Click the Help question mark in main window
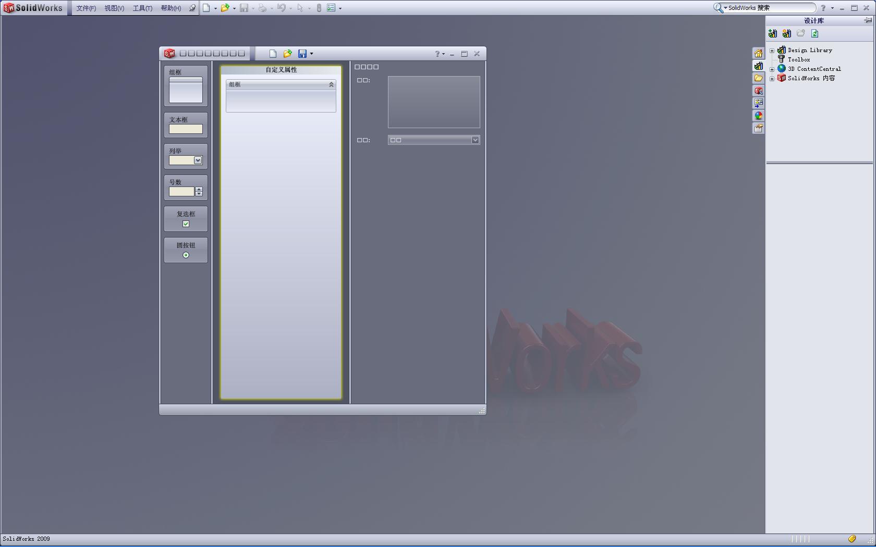The height and width of the screenshot is (547, 876). [823, 8]
